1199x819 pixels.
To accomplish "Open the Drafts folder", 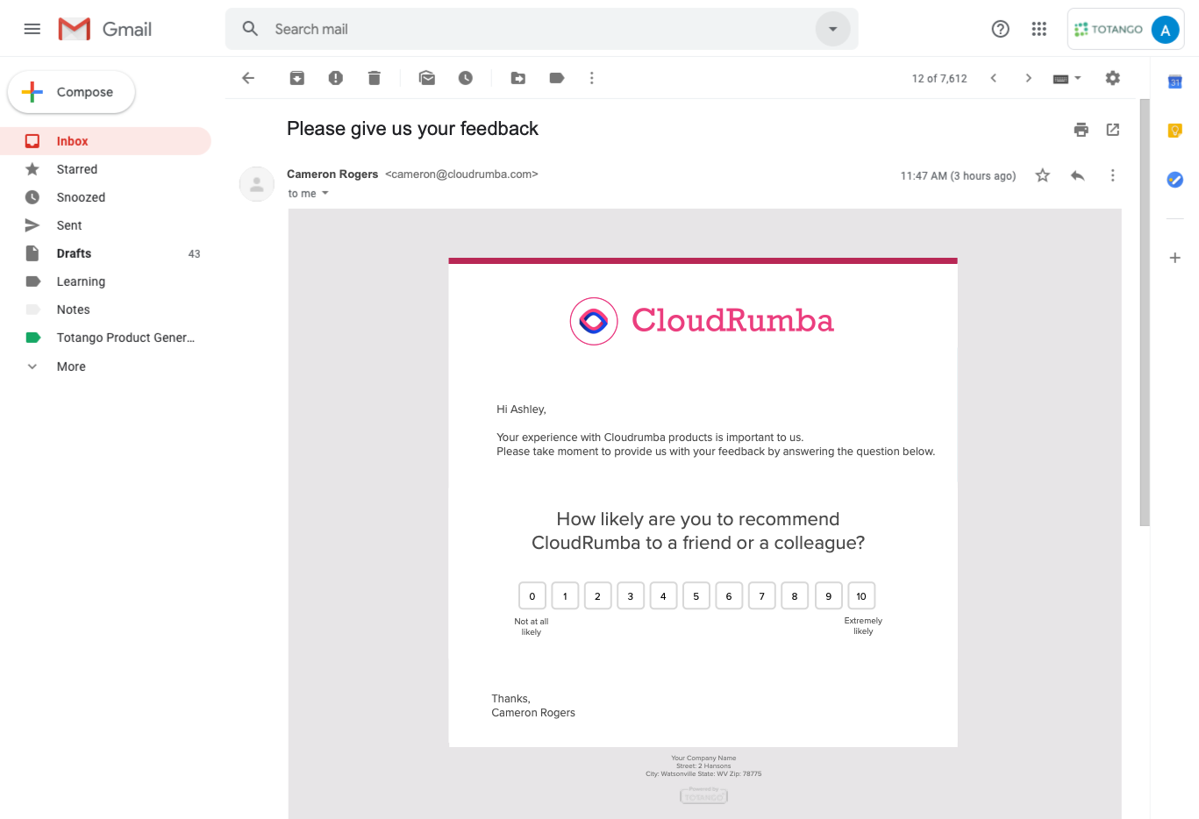I will point(105,253).
